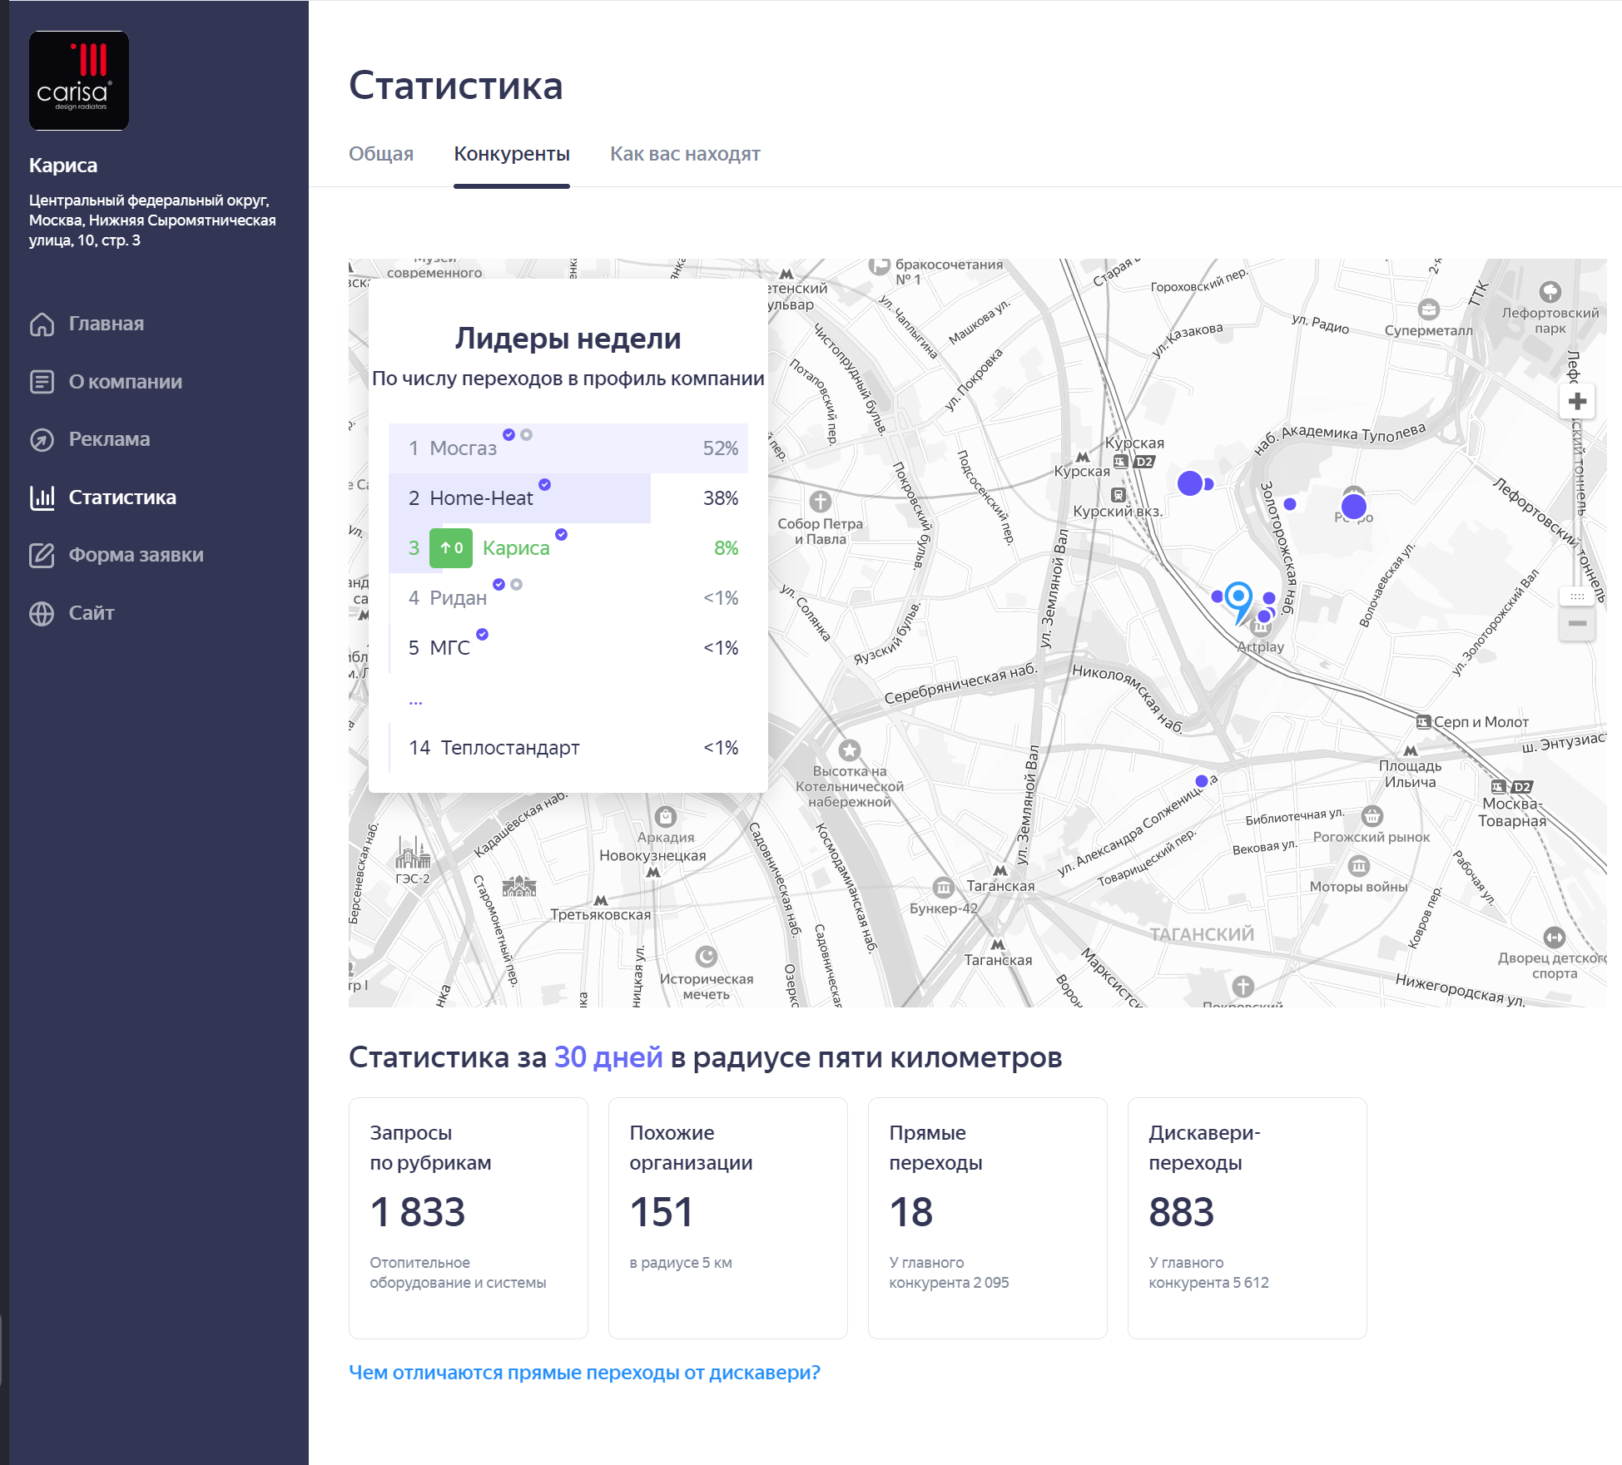The height and width of the screenshot is (1465, 1622).
Task: Click the map zoom slider handle
Action: 1576,596
